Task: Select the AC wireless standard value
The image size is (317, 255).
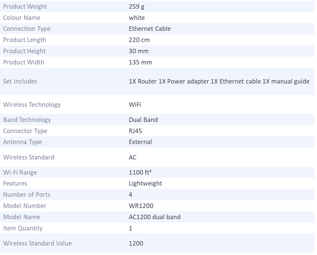Action: [133, 157]
